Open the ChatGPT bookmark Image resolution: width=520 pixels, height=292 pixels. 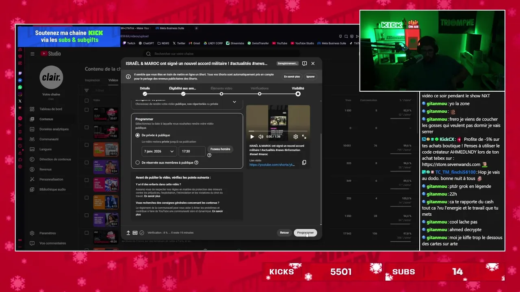146,43
